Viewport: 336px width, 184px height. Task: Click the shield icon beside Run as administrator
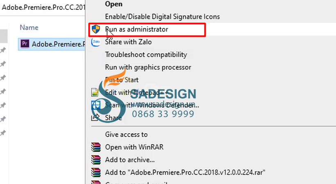96,29
